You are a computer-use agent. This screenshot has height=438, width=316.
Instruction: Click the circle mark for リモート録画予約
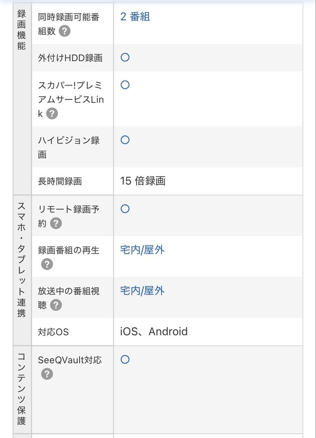pyautogui.click(x=125, y=209)
